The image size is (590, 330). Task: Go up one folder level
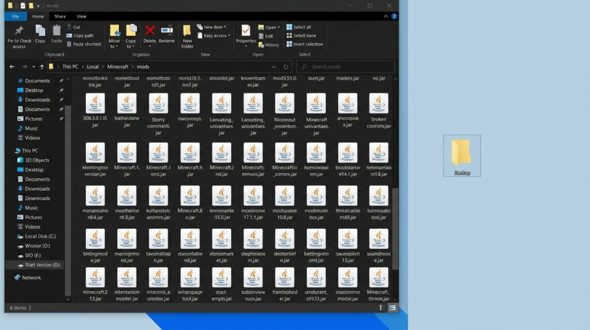(41, 67)
